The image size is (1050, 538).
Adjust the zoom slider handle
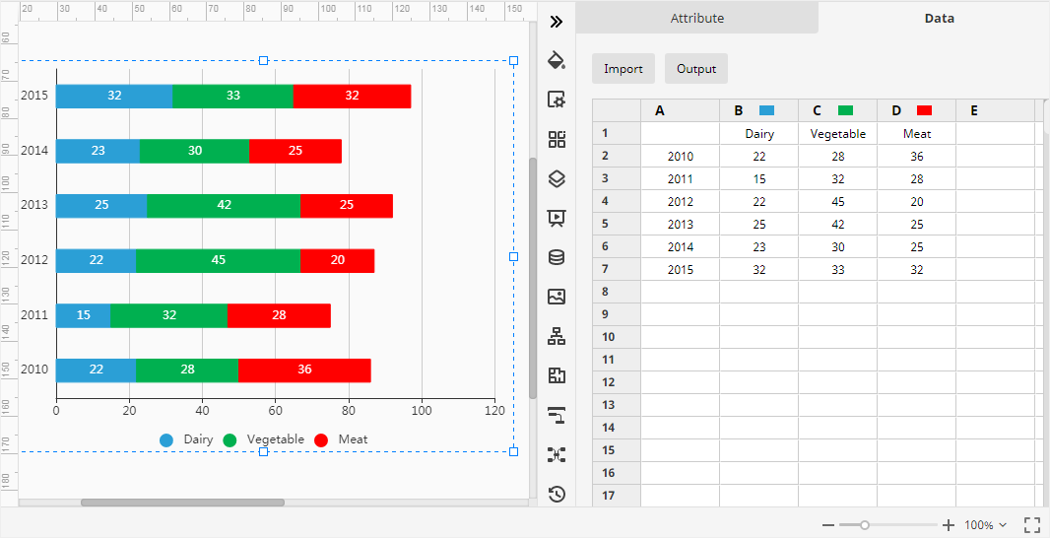(865, 525)
